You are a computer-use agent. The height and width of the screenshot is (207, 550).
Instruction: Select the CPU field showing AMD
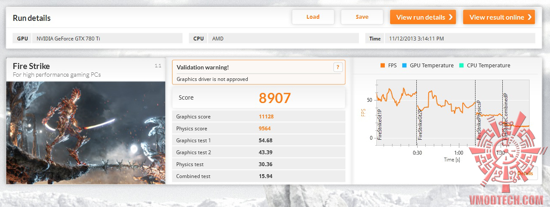coord(284,38)
